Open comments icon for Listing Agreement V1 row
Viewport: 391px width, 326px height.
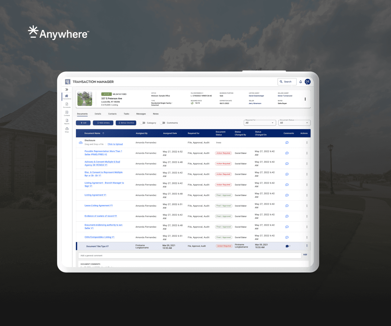tap(287, 195)
